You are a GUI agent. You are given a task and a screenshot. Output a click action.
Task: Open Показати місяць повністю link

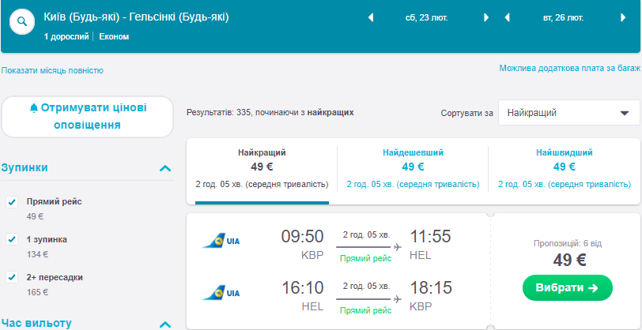52,70
